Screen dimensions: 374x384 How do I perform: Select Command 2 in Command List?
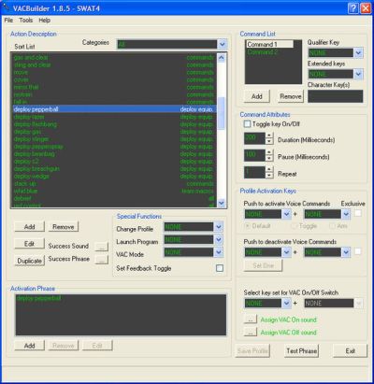coord(262,52)
